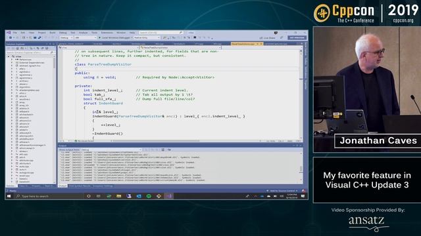This screenshot has height=236, width=421.
Task: Open the project scope navigation dropdown
Action: 99,47
